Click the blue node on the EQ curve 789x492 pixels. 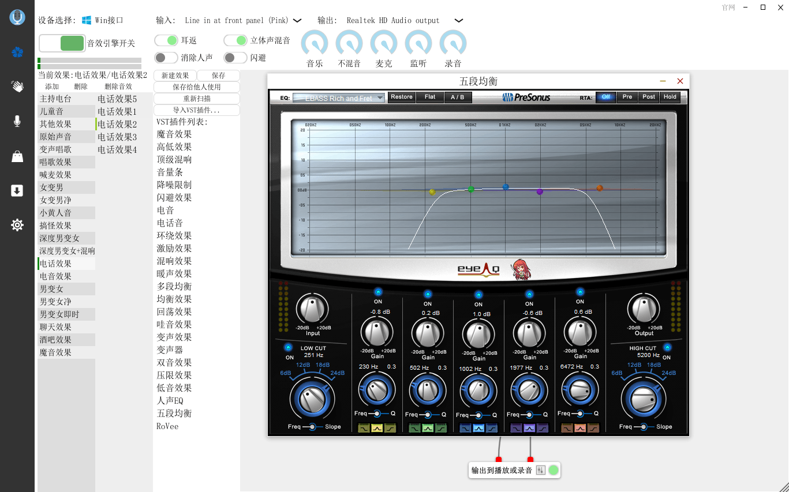tap(506, 187)
